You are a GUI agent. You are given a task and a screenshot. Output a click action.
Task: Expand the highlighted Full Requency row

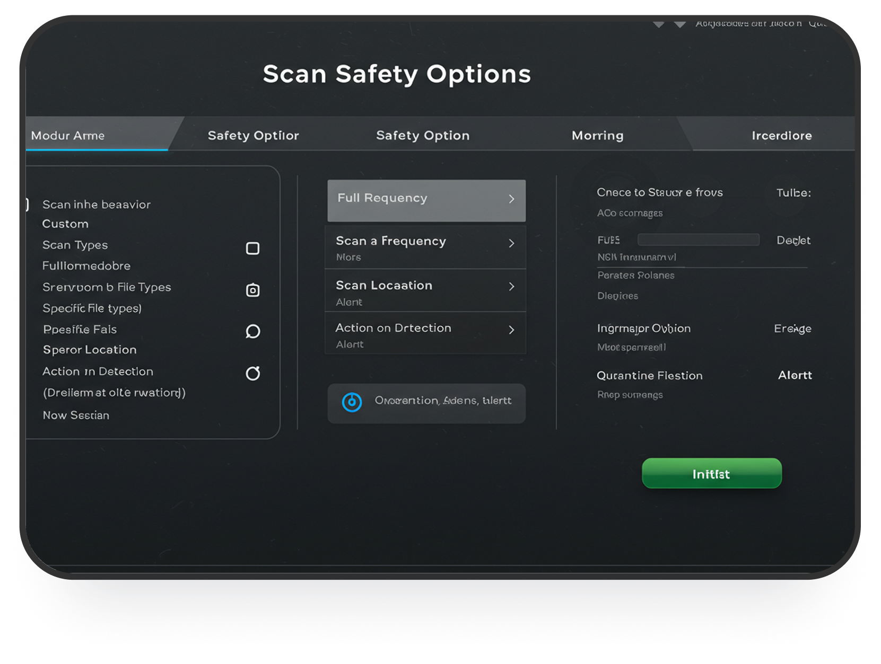point(511,200)
